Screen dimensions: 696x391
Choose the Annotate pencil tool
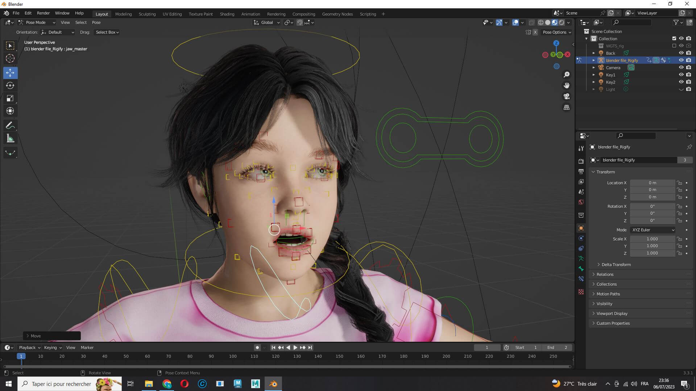click(x=10, y=126)
